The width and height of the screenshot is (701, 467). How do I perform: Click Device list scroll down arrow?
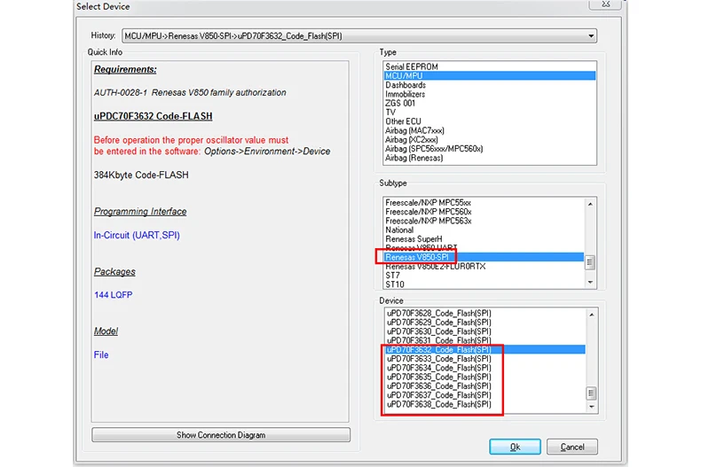(592, 407)
